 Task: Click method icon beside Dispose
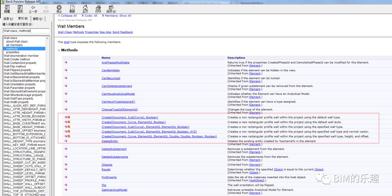(66, 164)
